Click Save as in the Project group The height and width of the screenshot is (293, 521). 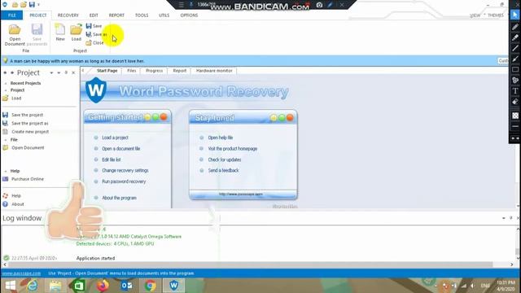(x=96, y=34)
